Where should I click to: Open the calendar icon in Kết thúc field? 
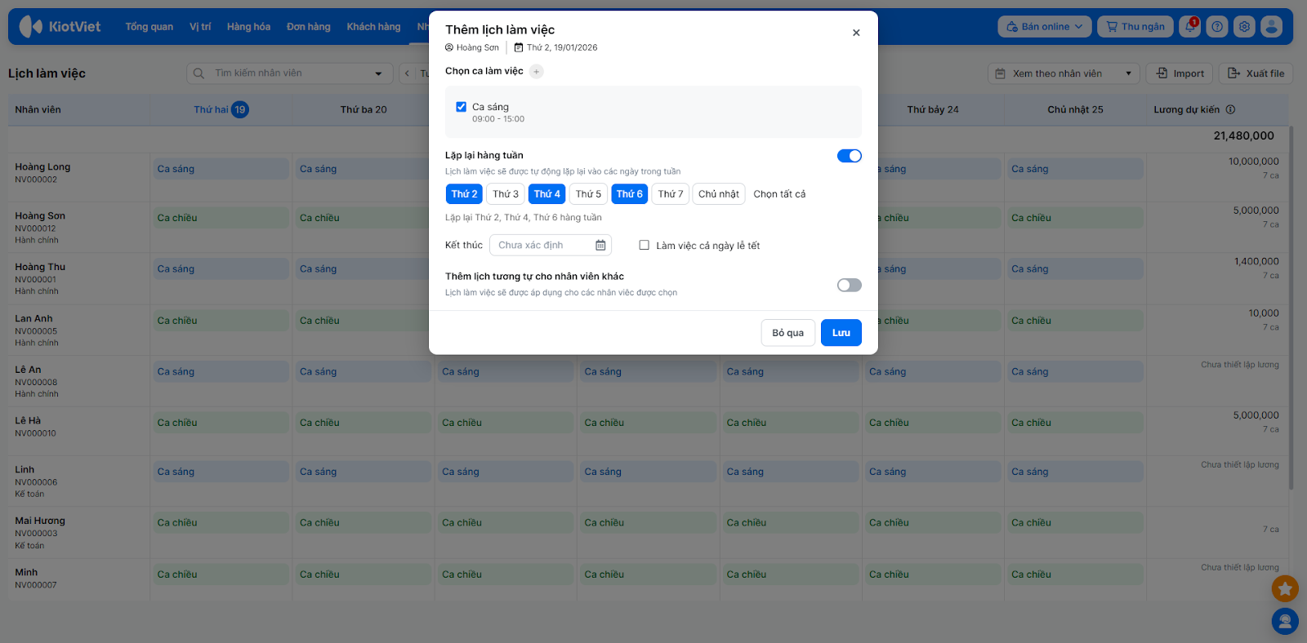(x=600, y=246)
